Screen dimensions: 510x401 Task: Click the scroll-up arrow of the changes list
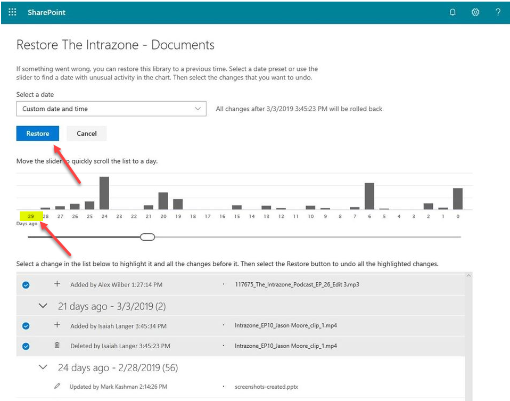click(x=468, y=276)
